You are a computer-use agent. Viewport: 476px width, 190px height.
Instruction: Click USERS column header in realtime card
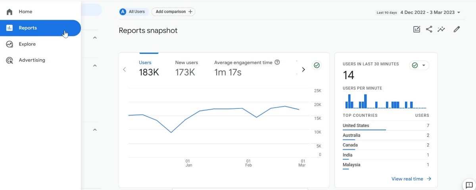point(422,116)
